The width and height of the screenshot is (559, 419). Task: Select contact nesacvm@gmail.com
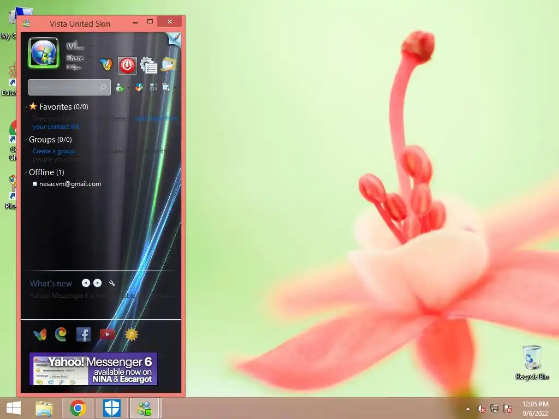pyautogui.click(x=70, y=184)
